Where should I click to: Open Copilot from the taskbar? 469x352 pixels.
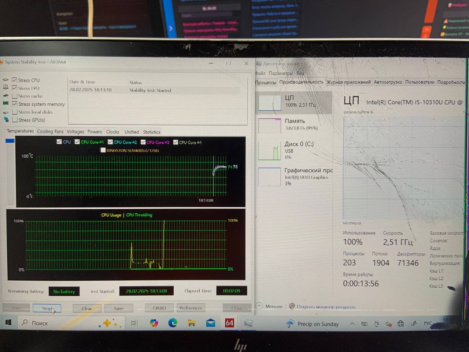click(154, 323)
